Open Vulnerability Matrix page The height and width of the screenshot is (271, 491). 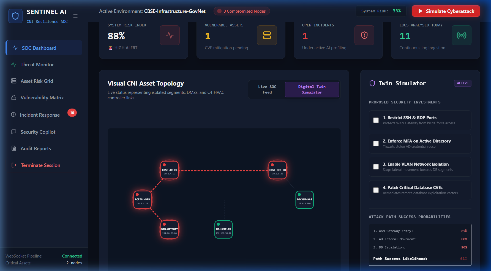pyautogui.click(x=44, y=98)
